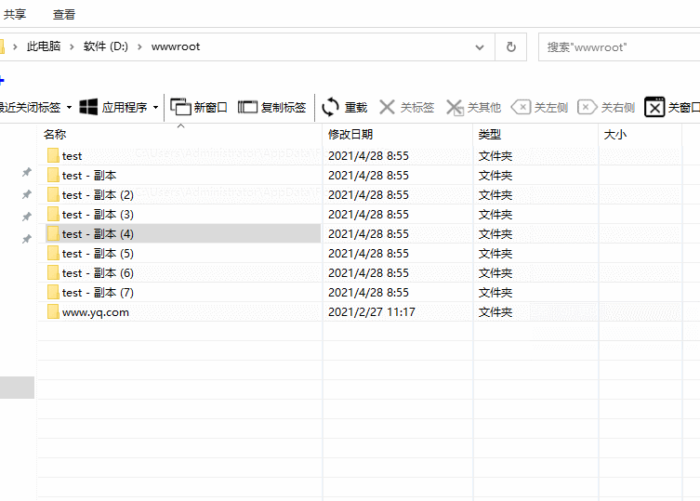Expand chevron between 此电脑 and 软件 (D:)

72,46
